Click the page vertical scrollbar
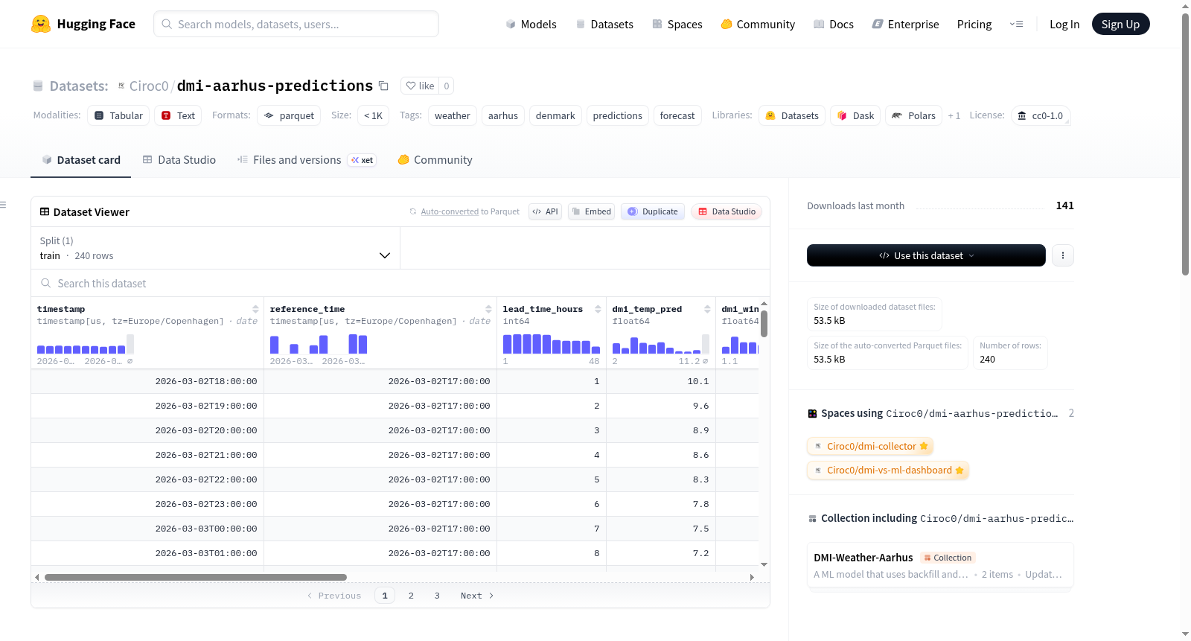This screenshot has width=1191, height=641. (1185, 145)
